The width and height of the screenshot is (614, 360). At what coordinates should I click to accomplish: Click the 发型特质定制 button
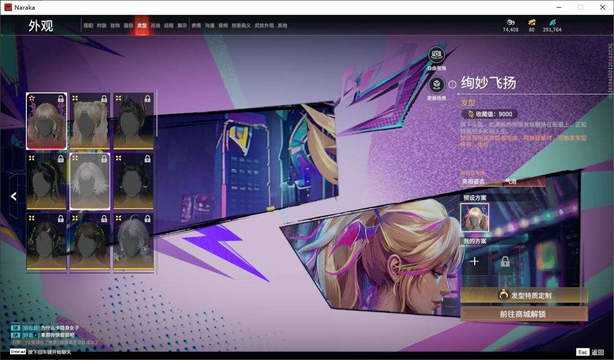click(524, 295)
